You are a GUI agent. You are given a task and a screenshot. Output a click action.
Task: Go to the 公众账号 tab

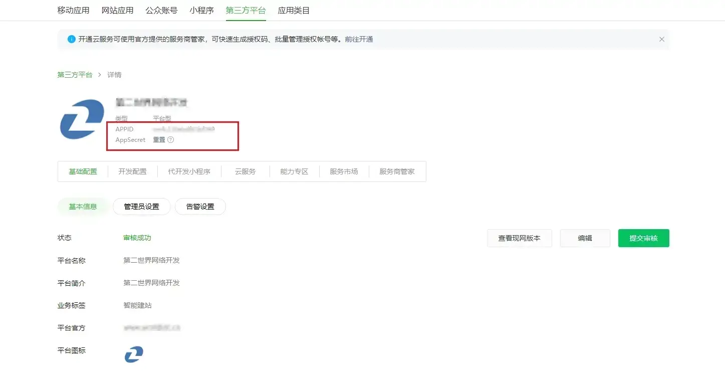[x=161, y=10]
